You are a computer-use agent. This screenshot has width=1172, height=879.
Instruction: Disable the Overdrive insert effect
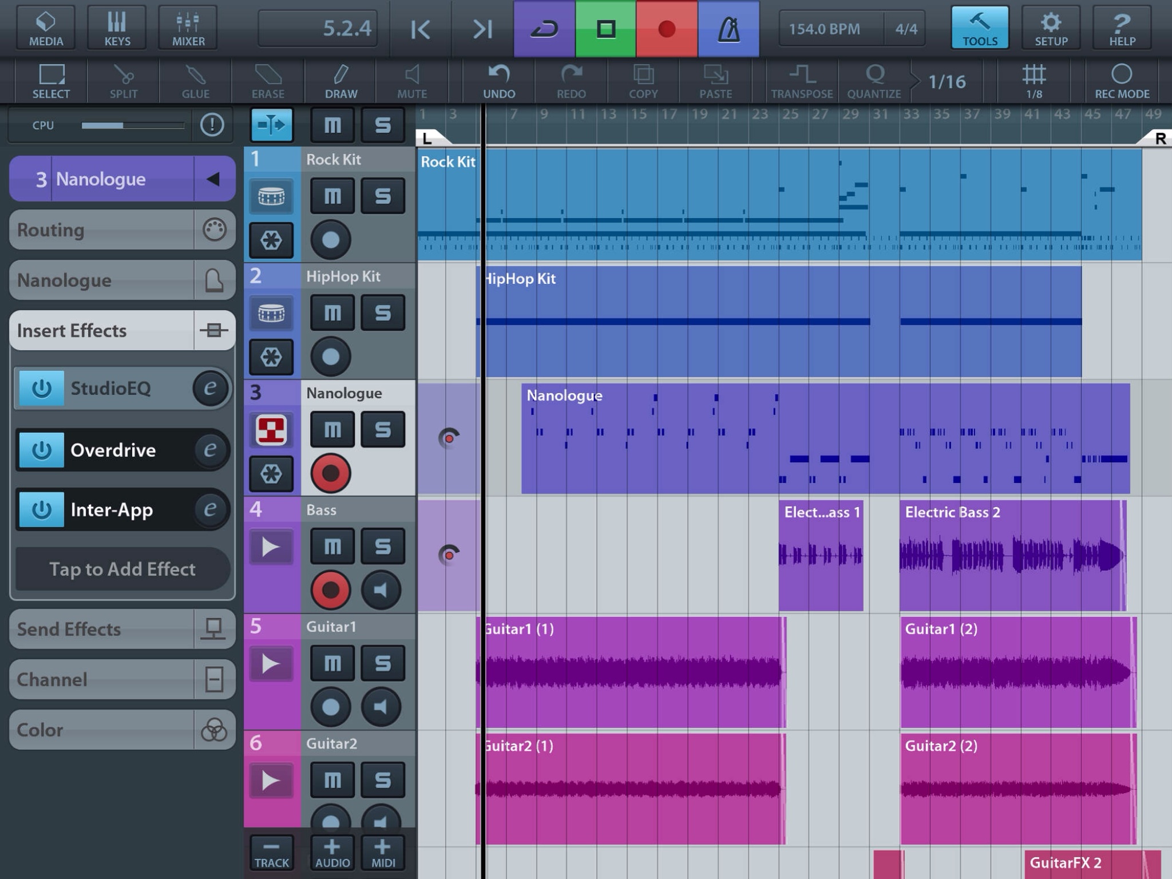41,450
